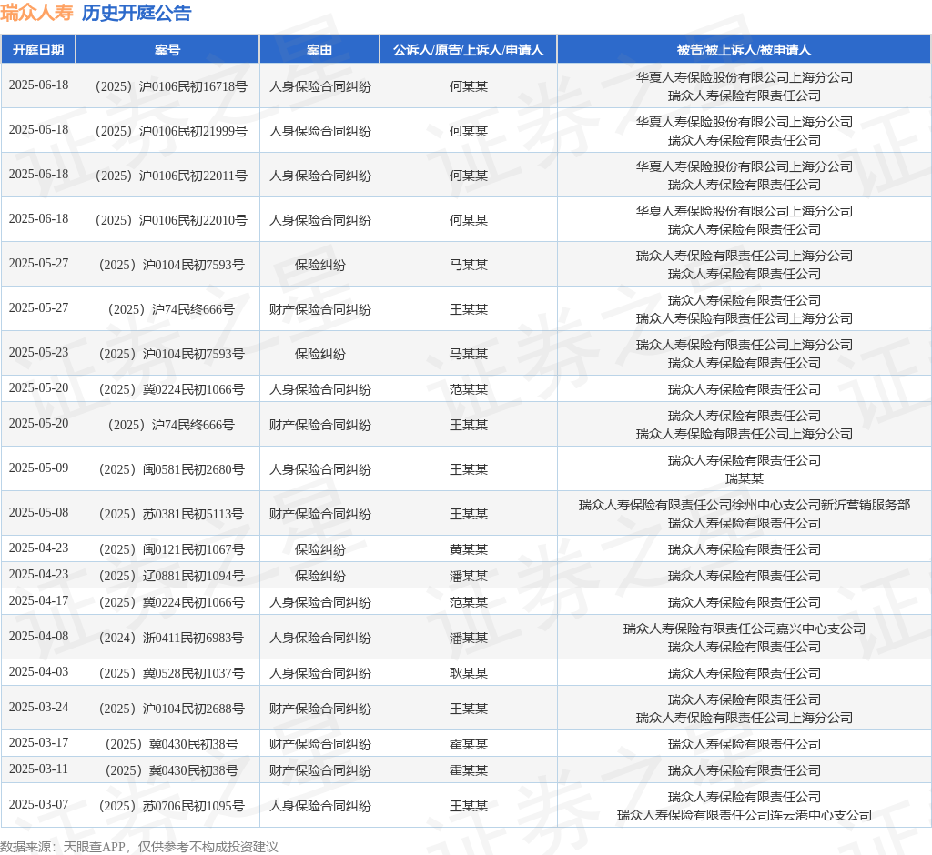Click plaintiff 范某某 in the 2025-04-17 row
Viewport: 932px width, 855px height.
pyautogui.click(x=469, y=602)
